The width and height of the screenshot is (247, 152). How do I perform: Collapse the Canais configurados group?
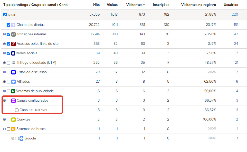(4, 101)
